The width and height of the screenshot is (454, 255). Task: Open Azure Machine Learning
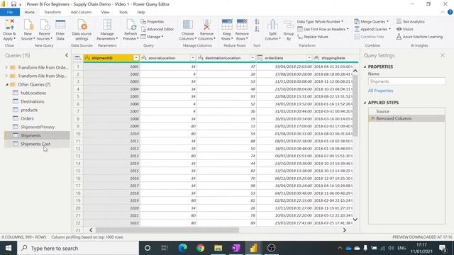coord(419,37)
